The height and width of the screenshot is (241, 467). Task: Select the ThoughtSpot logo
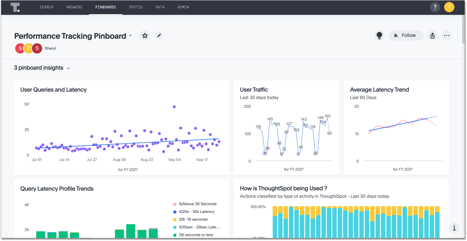(x=15, y=7)
